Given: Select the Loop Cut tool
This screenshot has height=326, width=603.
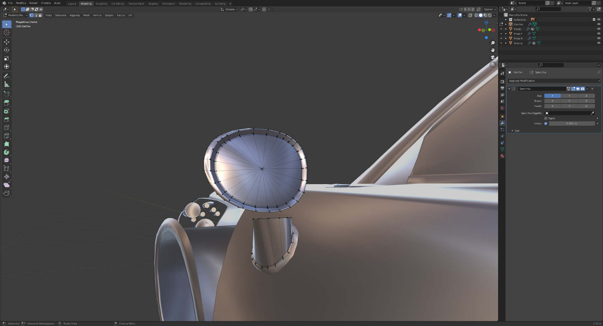Looking at the screenshot, I should point(7,127).
